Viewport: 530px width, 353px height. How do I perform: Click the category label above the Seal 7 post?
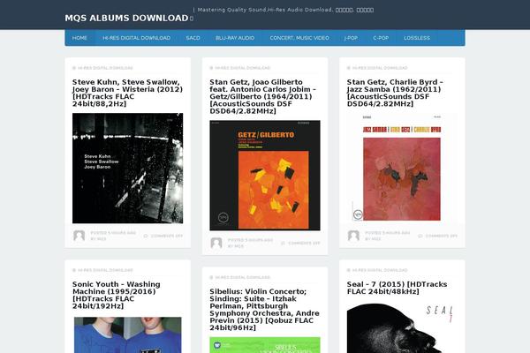(380, 270)
